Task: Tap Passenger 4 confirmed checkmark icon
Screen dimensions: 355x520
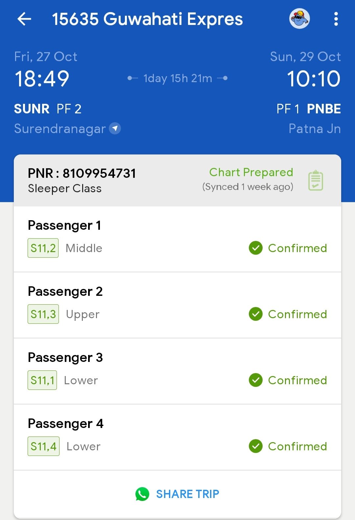Action: tap(256, 446)
